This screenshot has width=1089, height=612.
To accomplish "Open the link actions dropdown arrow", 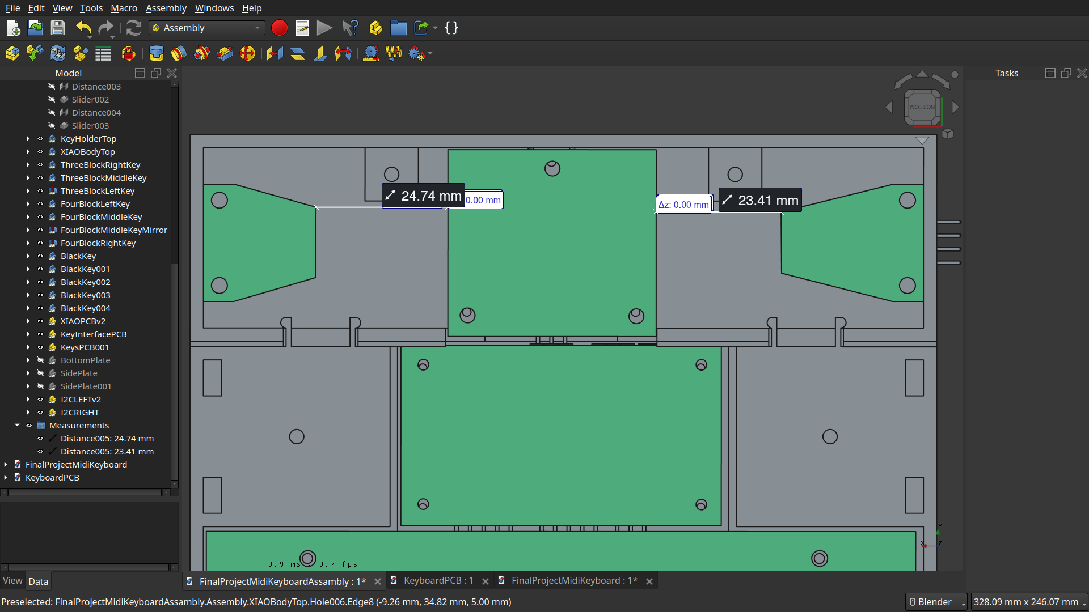I will [435, 28].
